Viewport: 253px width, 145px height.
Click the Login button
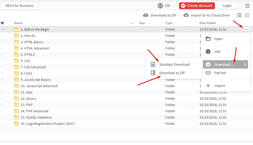coord(227,6)
